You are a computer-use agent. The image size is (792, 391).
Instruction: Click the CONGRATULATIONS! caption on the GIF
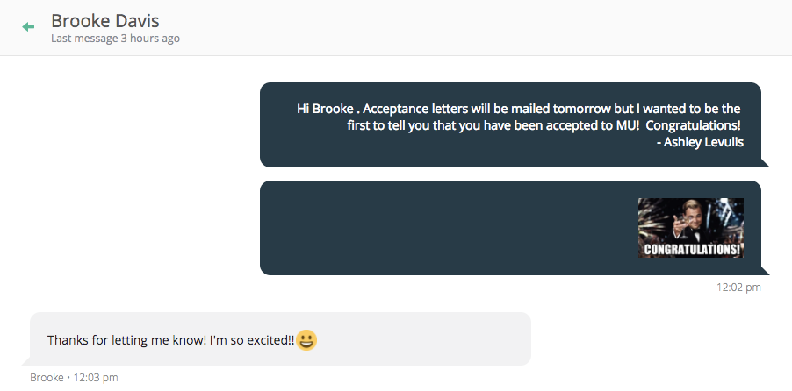coord(692,249)
